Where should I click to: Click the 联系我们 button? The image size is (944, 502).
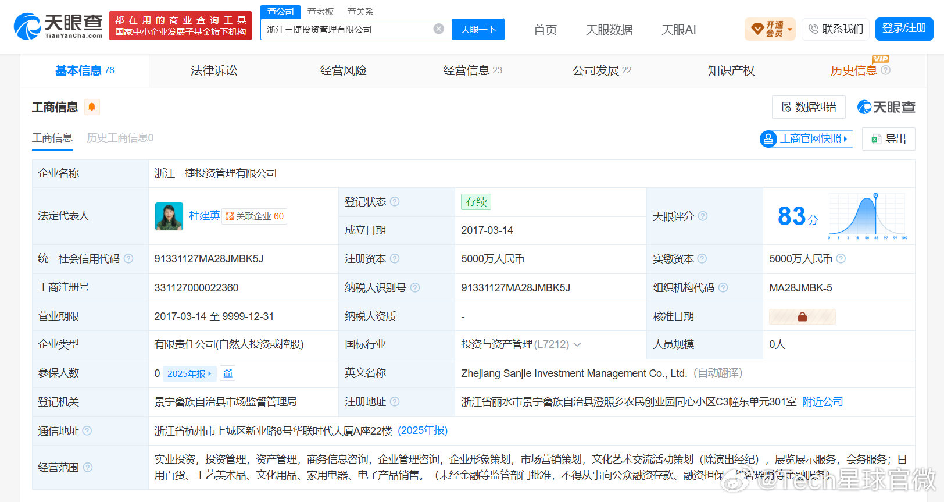point(836,29)
